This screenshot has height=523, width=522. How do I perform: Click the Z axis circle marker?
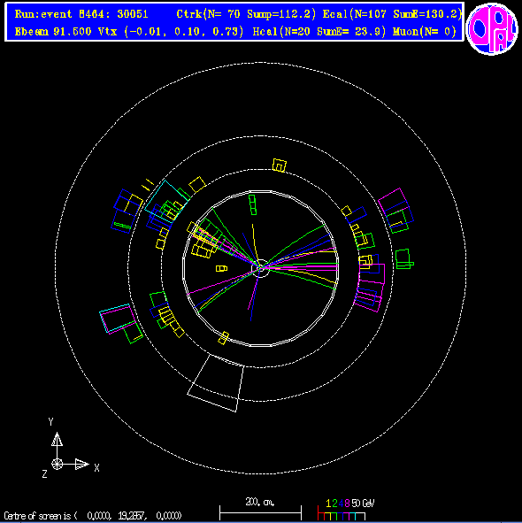pyautogui.click(x=57, y=464)
